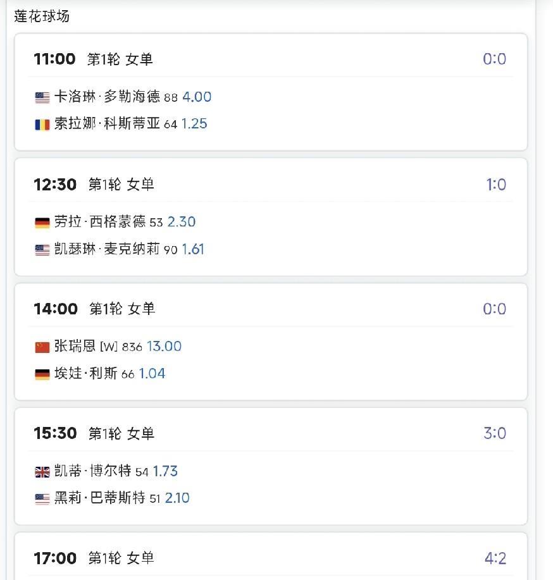Click the German flag beside 埃娃·利斯
This screenshot has width=553, height=580.
[42, 374]
